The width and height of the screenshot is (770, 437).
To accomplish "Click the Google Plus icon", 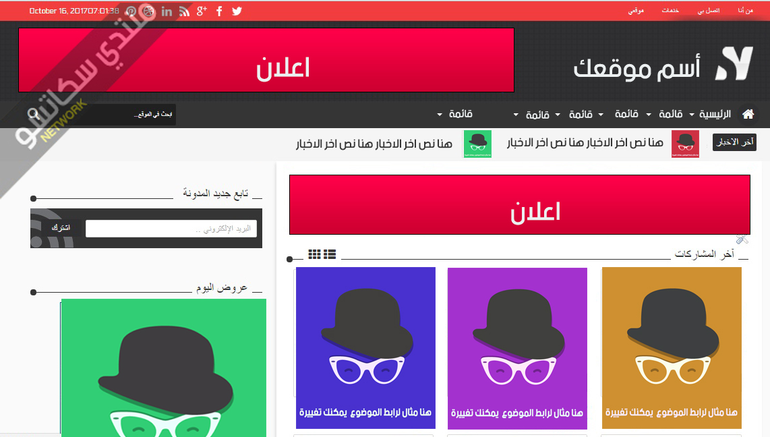I will coord(202,11).
